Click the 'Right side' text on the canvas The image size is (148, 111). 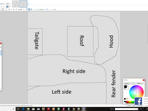point(74,71)
